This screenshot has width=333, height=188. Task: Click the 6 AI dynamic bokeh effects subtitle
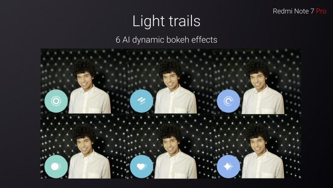[x=166, y=40]
